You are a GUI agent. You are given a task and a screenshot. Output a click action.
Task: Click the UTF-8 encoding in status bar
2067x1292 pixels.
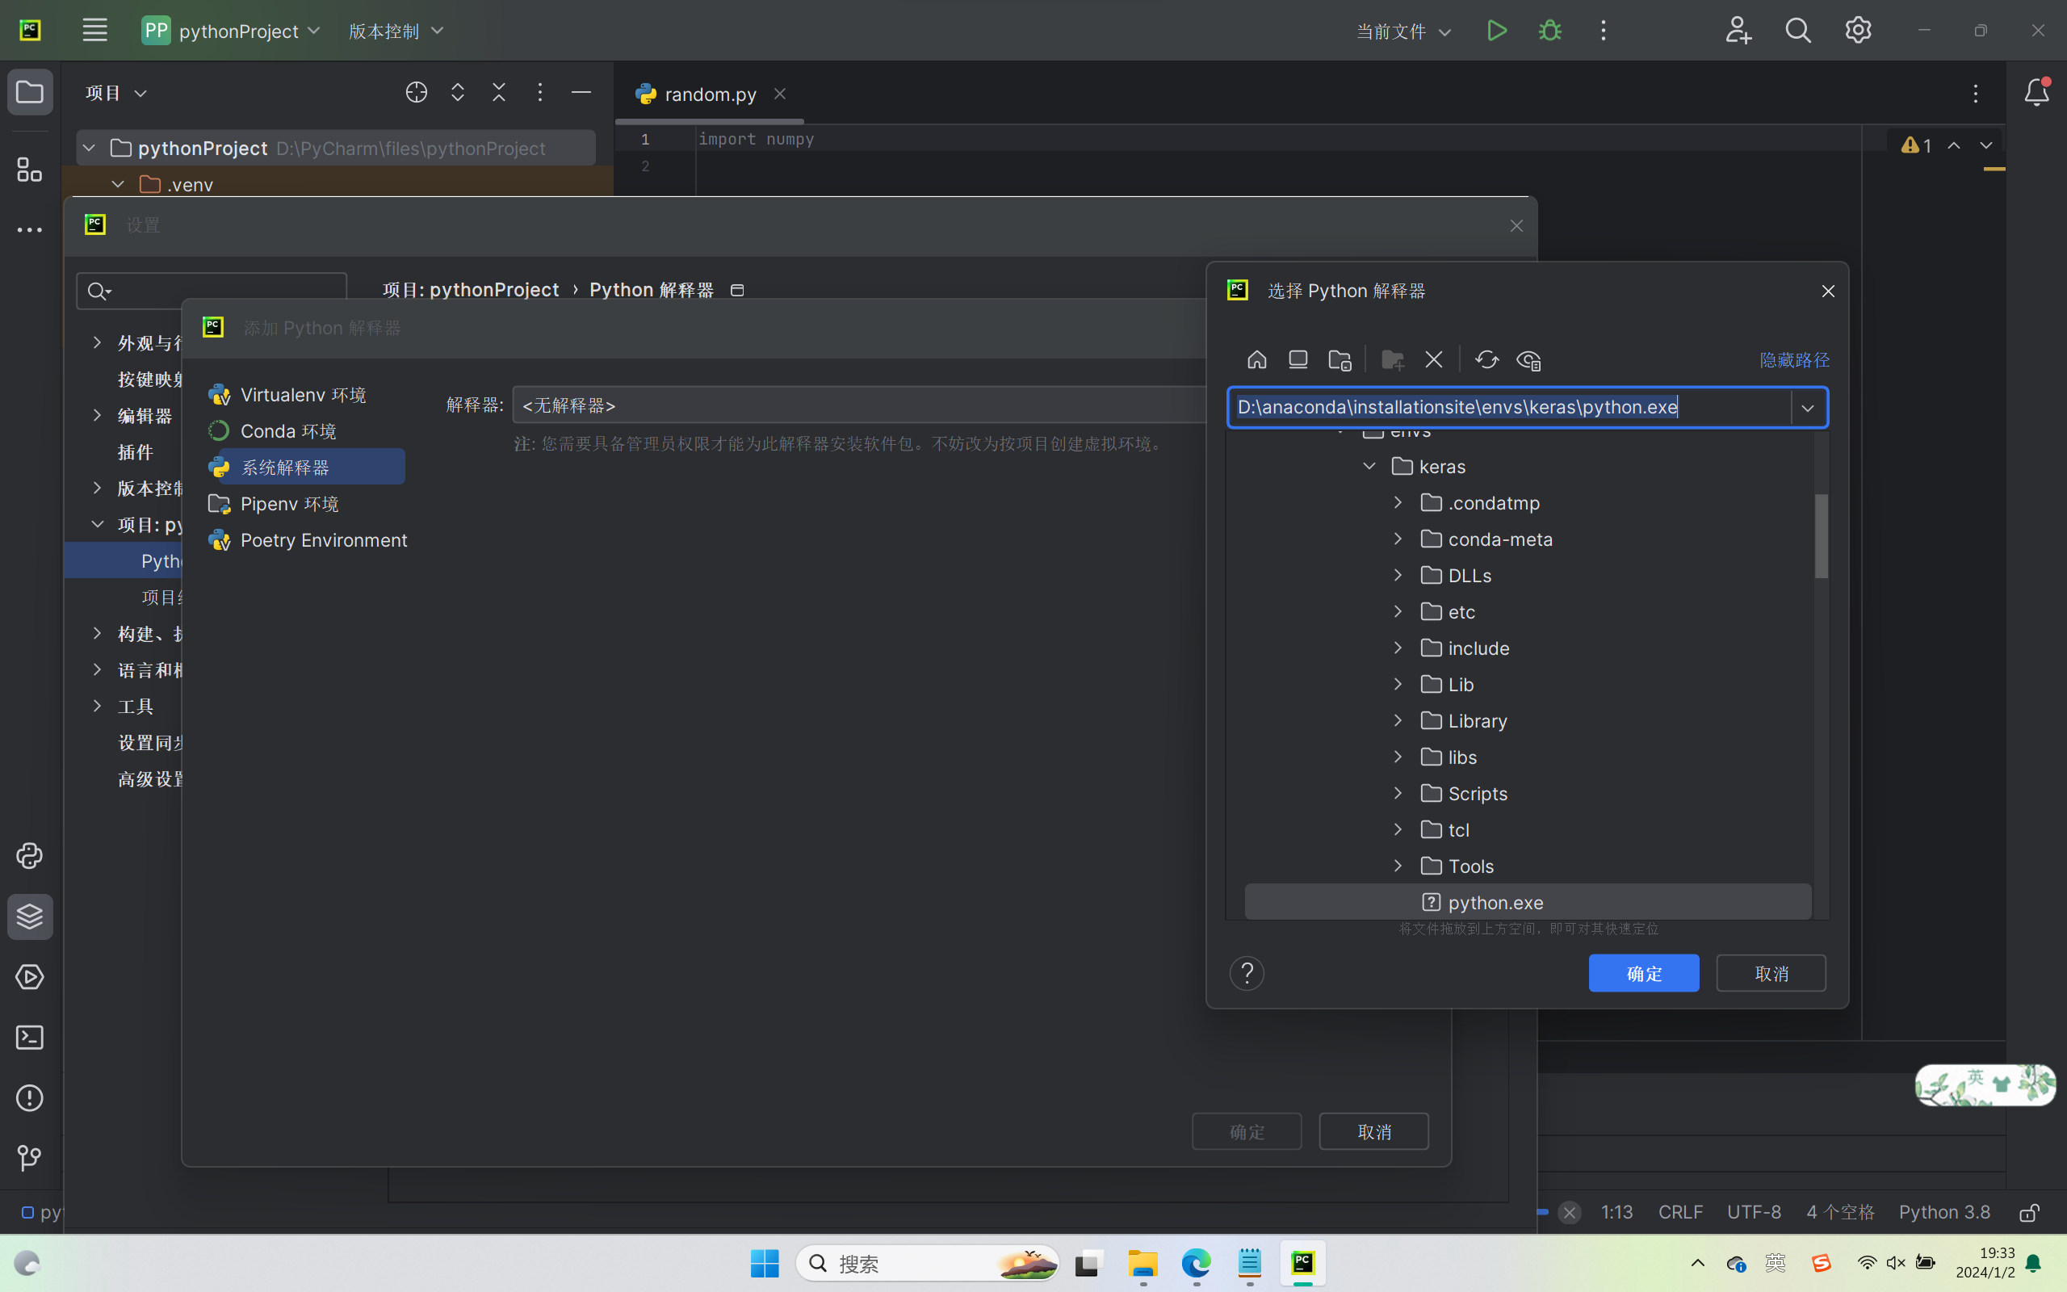tap(1754, 1212)
